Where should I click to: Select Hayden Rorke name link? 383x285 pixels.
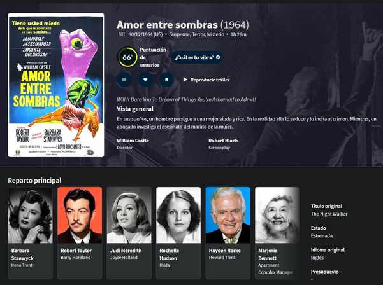(225, 251)
